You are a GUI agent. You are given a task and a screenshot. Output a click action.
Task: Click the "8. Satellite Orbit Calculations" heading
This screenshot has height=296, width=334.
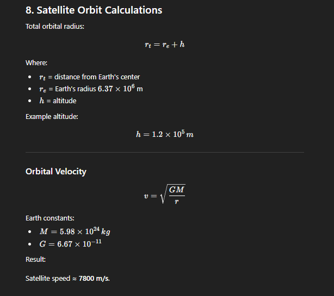(x=94, y=10)
